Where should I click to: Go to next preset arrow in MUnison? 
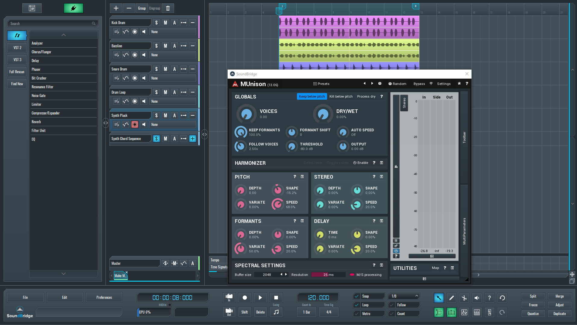[372, 83]
